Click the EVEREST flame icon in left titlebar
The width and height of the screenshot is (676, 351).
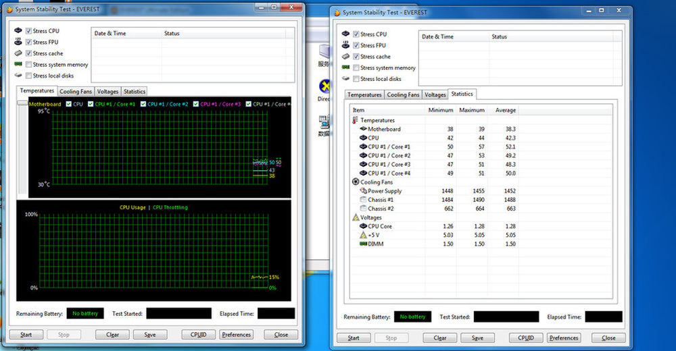[10, 9]
